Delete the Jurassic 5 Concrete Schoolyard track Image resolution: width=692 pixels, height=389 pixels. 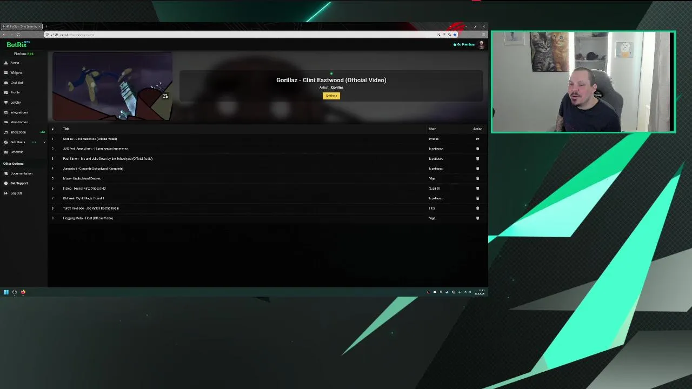tap(477, 169)
